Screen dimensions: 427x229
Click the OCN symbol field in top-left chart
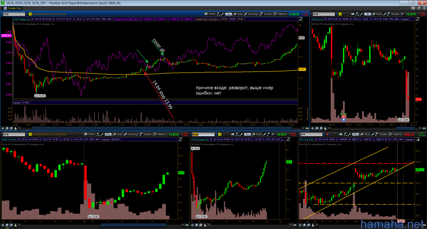point(14,14)
